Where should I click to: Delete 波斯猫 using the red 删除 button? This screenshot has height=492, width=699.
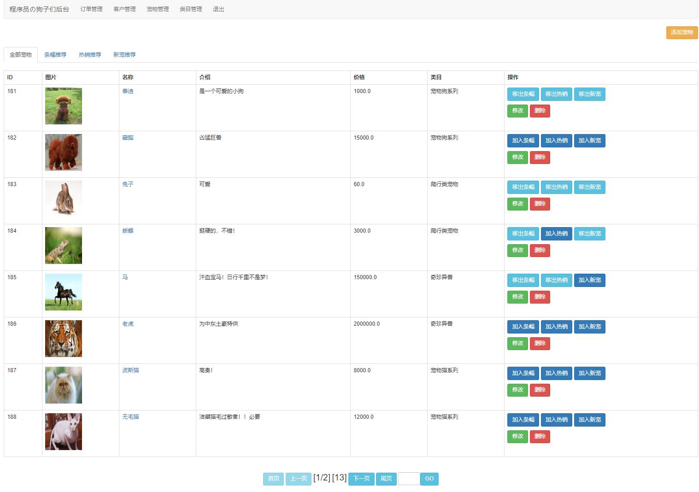540,390
